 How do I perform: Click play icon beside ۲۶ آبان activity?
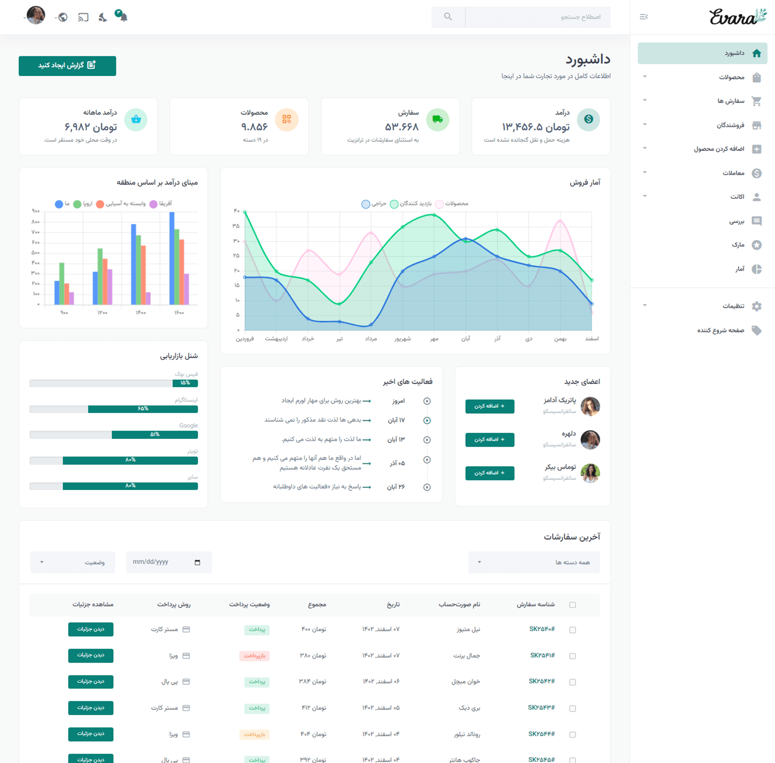(427, 487)
